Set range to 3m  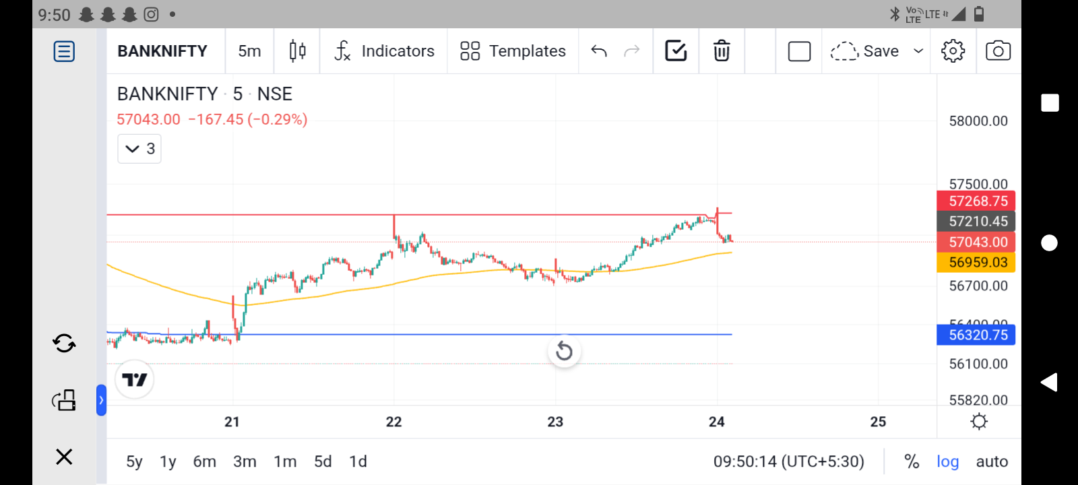pyautogui.click(x=245, y=461)
